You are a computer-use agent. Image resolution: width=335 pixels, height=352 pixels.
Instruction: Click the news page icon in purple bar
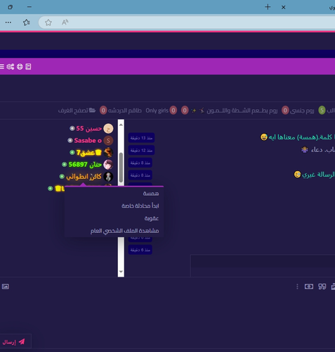28,67
